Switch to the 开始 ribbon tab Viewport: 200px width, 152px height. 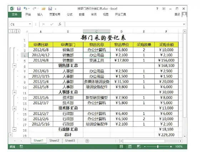click(x=28, y=14)
